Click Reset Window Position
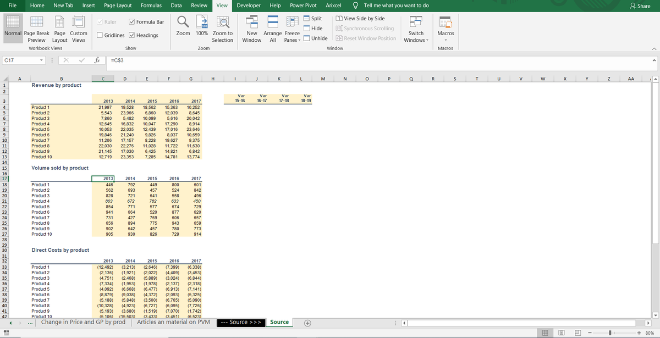This screenshot has width=660, height=338. pos(365,38)
